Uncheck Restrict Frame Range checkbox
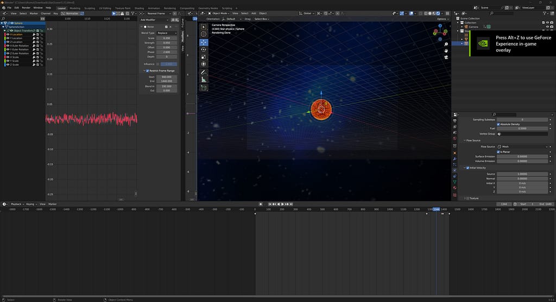 (147, 70)
